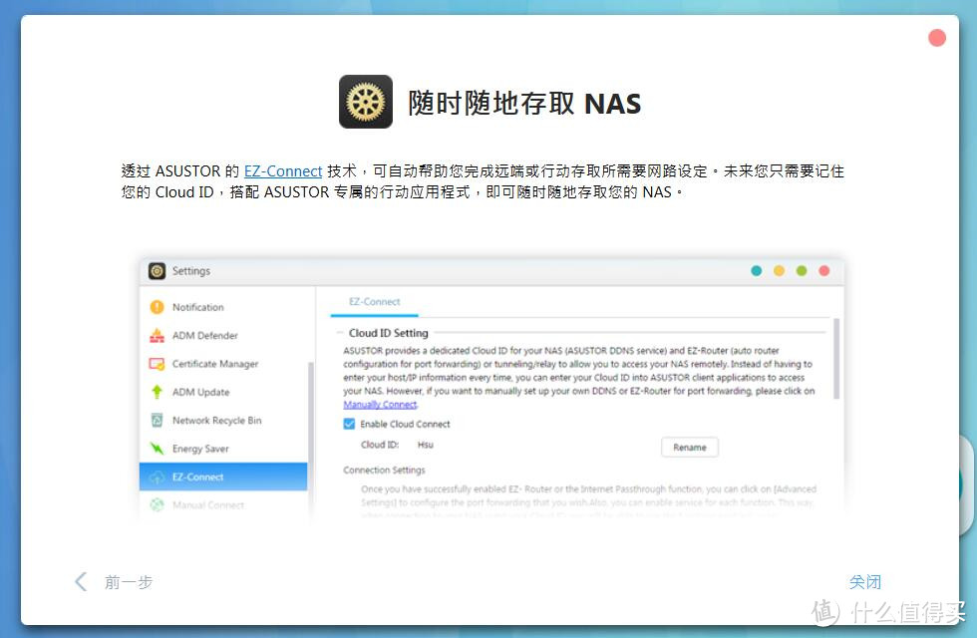
Task: Click the vertical scrollbar in the EZ-Connect panel
Action: coord(836,358)
